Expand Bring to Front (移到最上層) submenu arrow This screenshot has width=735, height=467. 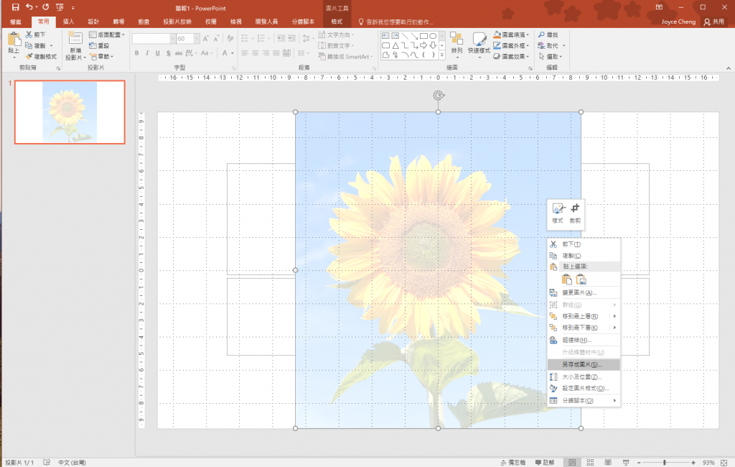[x=614, y=316]
